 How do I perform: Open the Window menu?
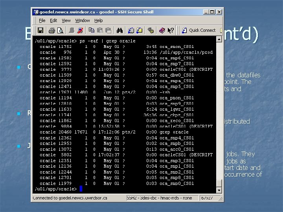coord(83,20)
